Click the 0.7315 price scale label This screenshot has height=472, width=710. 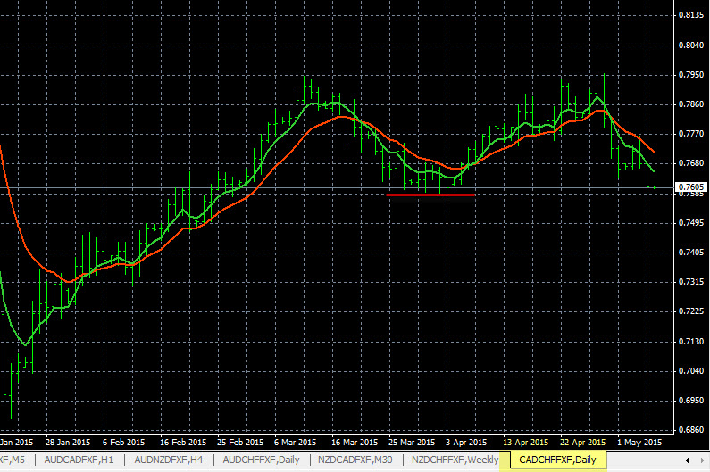(x=691, y=282)
